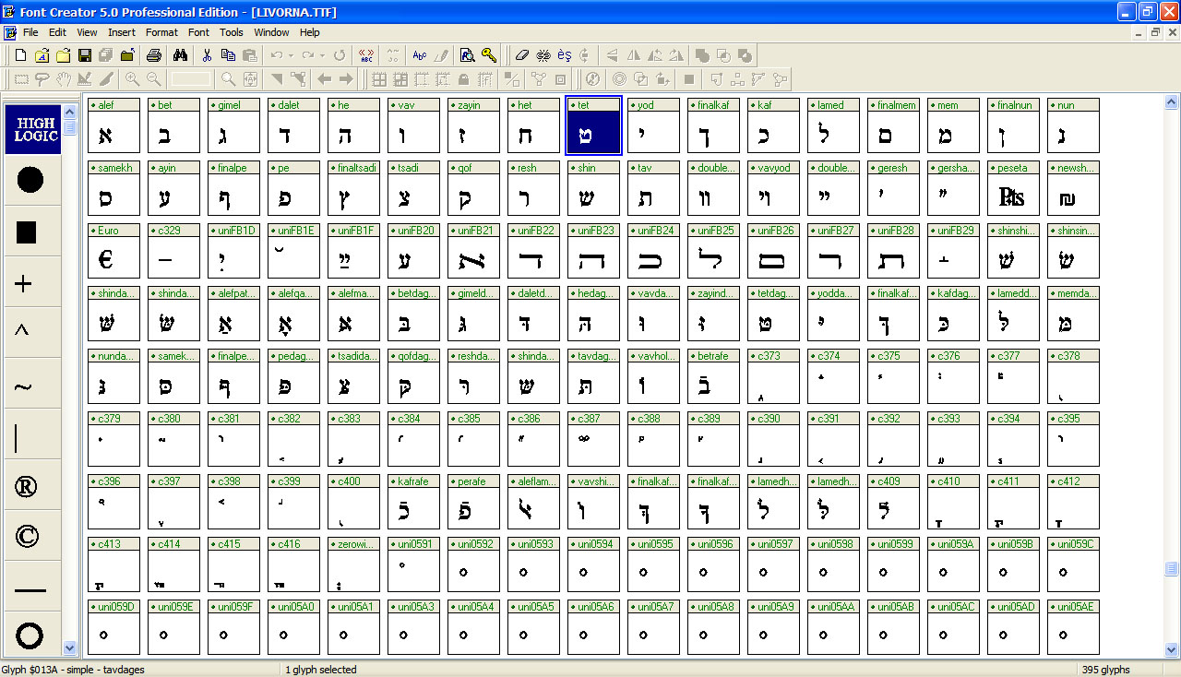
Task: Open the Redo history dropdown arrow
Action: point(322,55)
